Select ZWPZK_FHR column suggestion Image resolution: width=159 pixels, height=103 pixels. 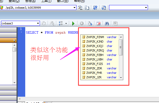point(100,73)
